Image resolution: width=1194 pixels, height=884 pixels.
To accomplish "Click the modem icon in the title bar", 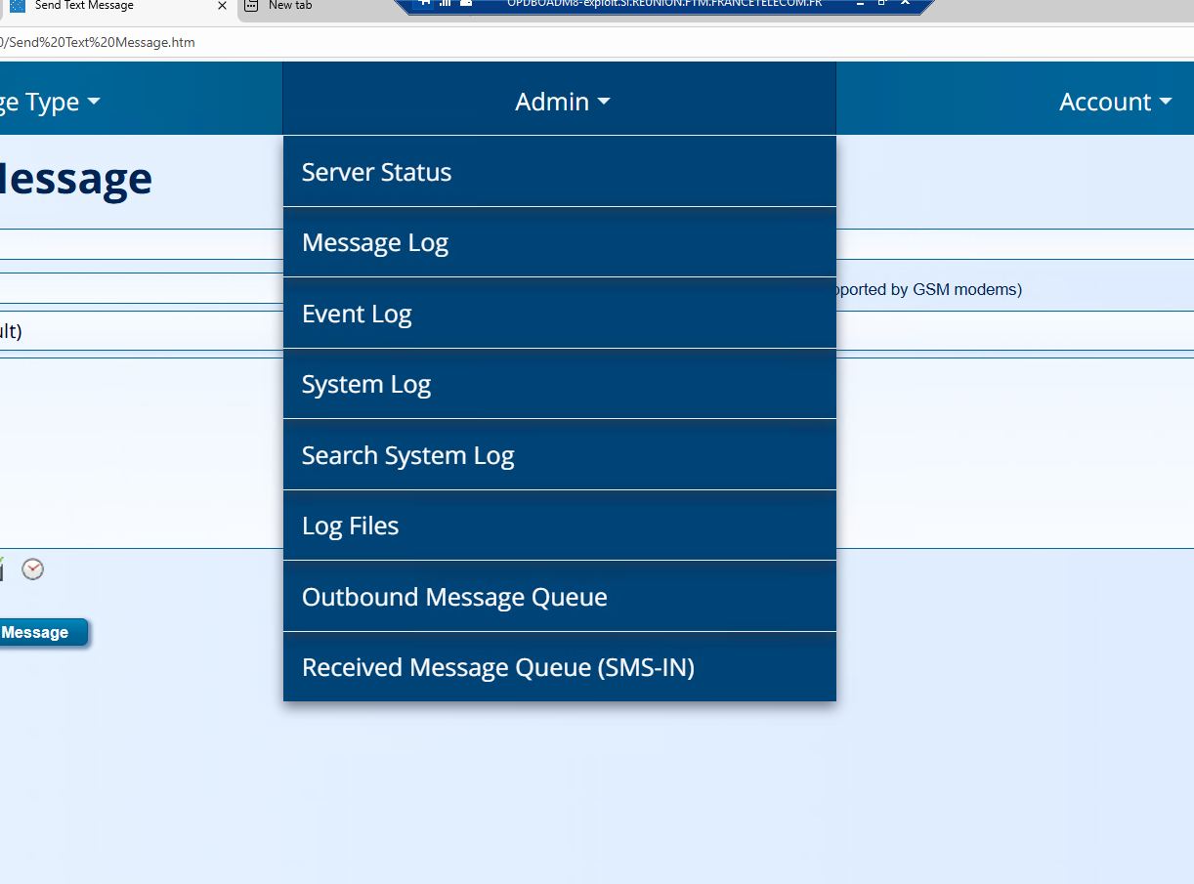I will tap(466, 5).
